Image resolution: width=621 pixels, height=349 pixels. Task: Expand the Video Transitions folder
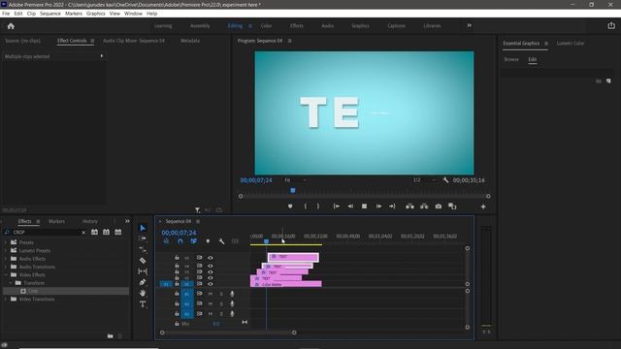pos(6,300)
